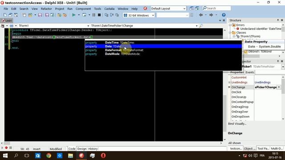The height and width of the screenshot is (160, 285).
Task: Click the Save All toolbar icon
Action: point(47,15)
